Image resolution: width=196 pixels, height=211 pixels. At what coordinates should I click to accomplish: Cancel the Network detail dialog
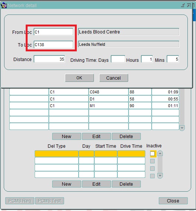(x=114, y=78)
